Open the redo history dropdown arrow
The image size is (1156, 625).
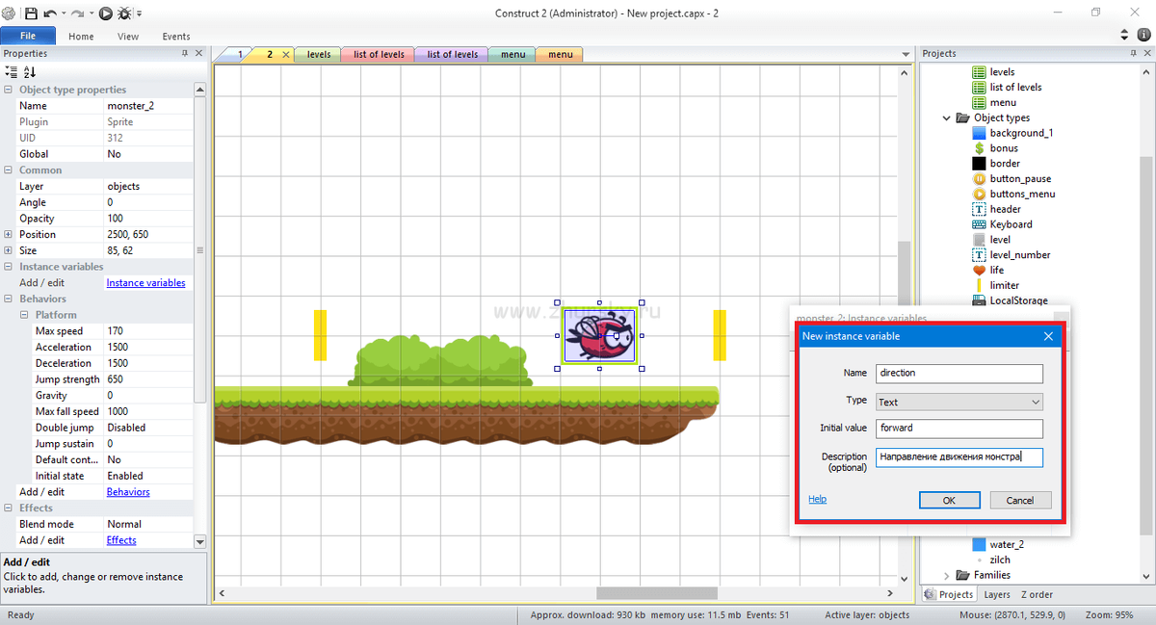(92, 13)
